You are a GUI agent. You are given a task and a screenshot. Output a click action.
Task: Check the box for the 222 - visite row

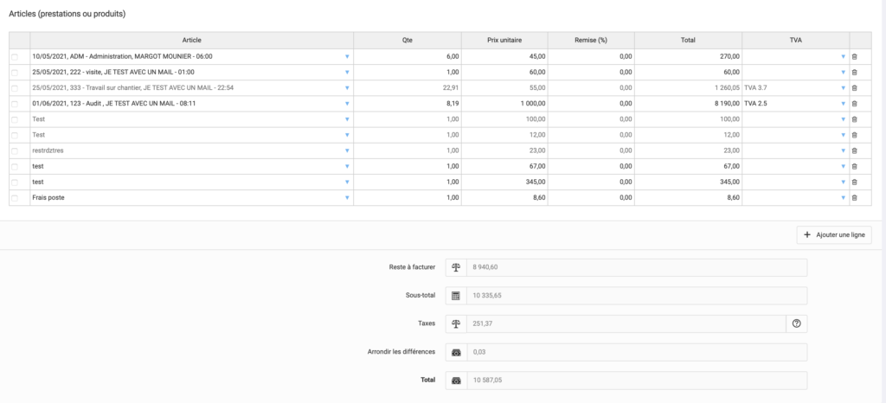click(x=15, y=73)
